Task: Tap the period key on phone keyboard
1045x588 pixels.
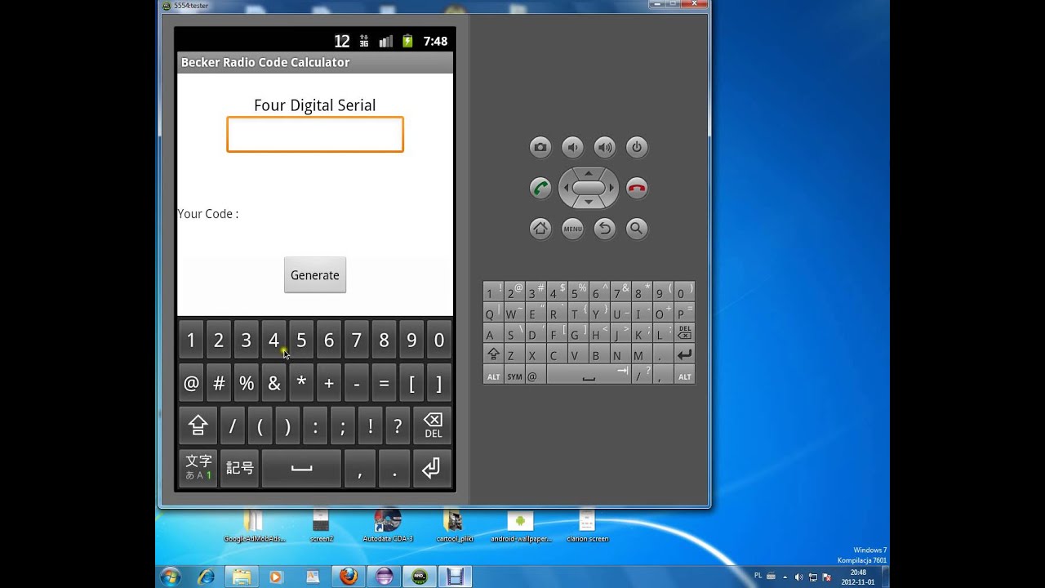Action: (x=395, y=468)
